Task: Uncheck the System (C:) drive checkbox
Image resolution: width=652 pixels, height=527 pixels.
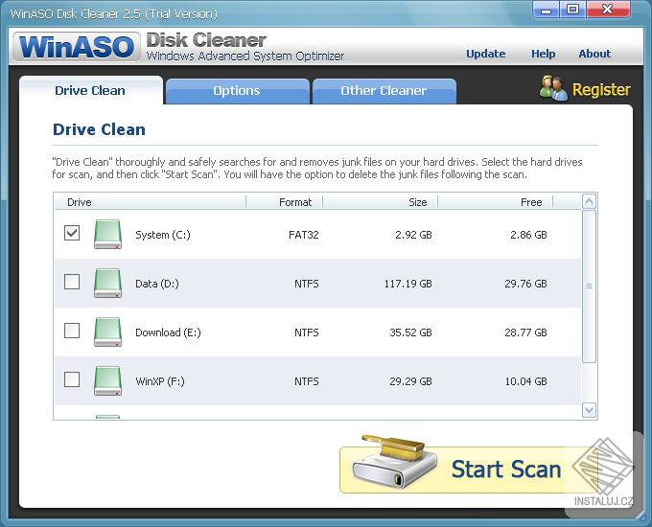Action: 72,233
